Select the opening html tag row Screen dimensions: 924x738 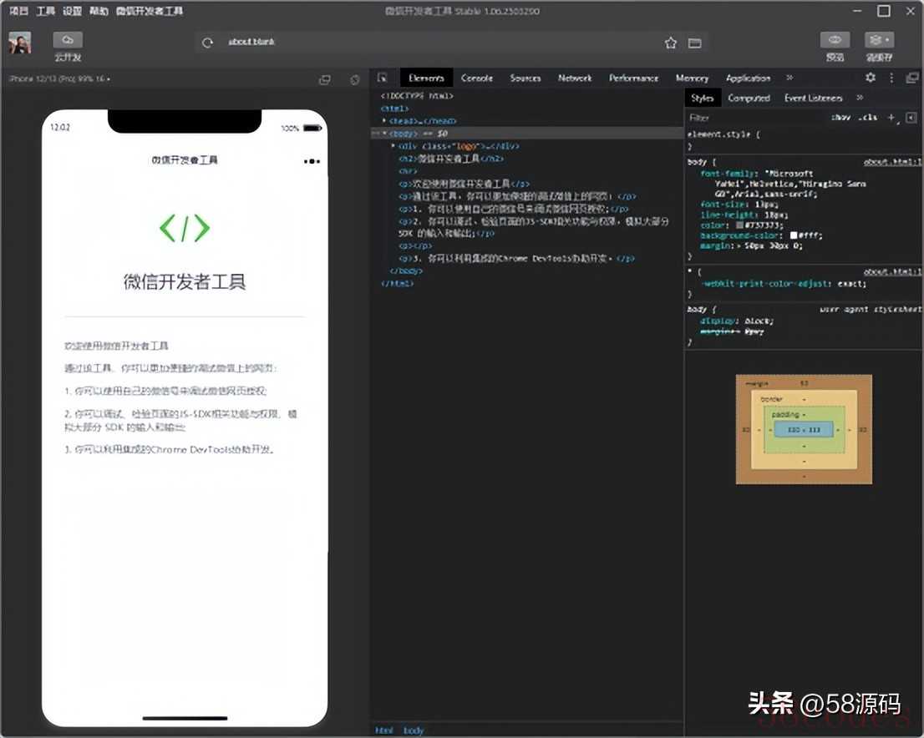[x=395, y=109]
